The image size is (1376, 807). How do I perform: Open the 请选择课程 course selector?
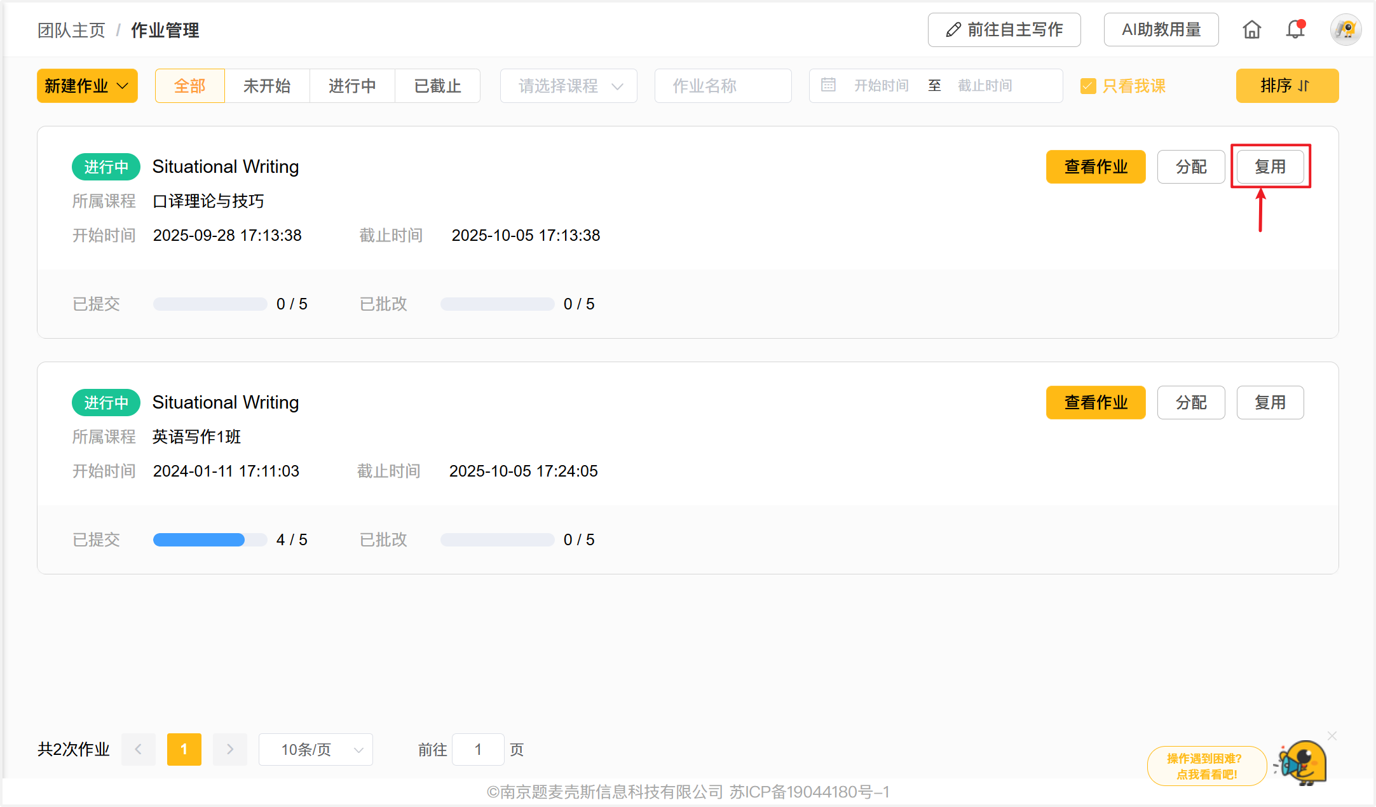click(568, 86)
